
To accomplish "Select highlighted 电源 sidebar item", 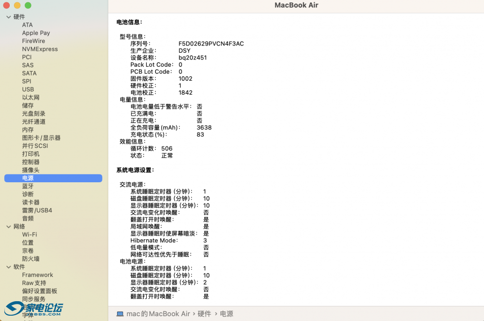I will pyautogui.click(x=53, y=178).
